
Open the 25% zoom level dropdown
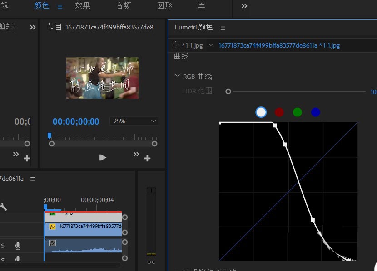[134, 121]
